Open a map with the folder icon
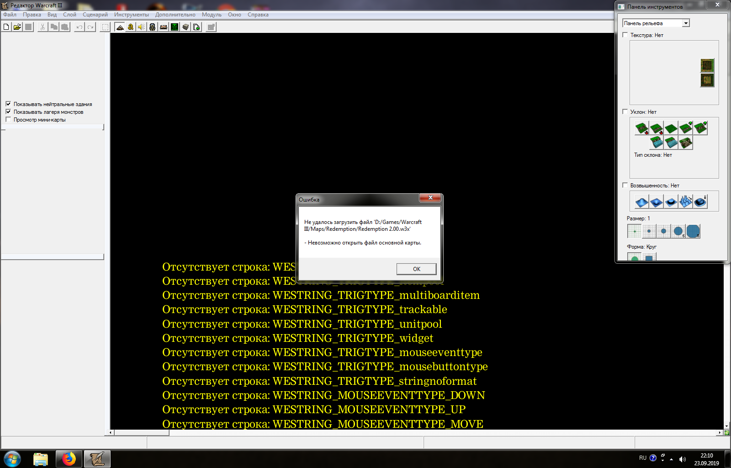This screenshot has width=731, height=468. pyautogui.click(x=17, y=27)
